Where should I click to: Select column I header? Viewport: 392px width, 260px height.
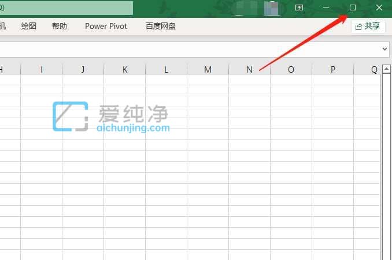coord(41,69)
